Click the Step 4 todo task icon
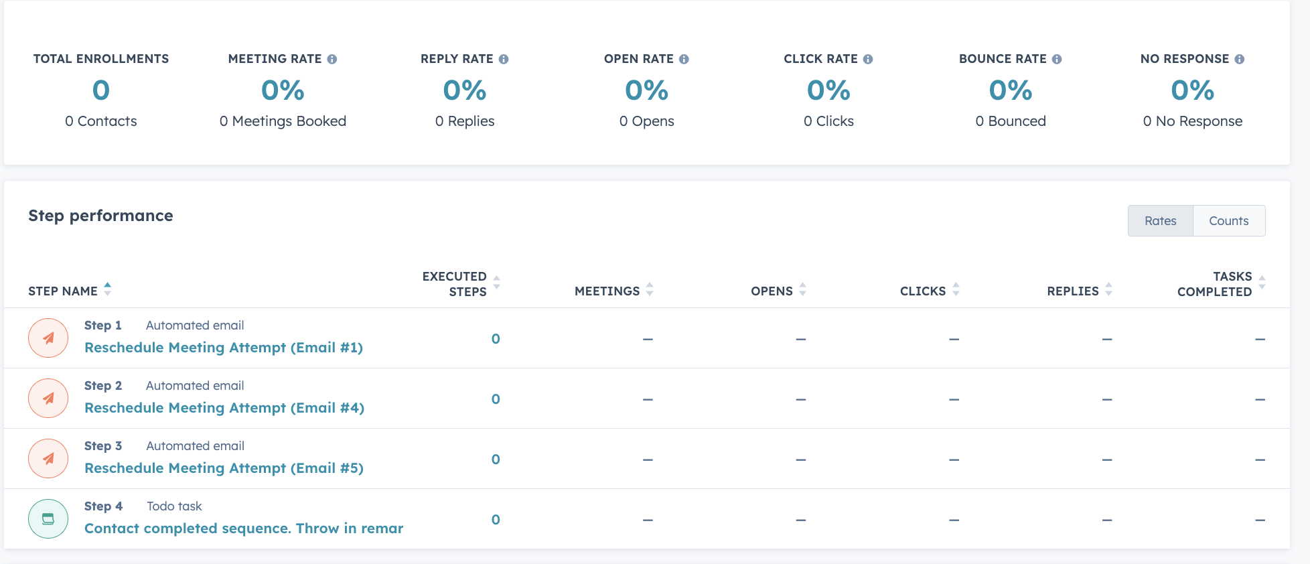The image size is (1310, 564). coord(48,519)
